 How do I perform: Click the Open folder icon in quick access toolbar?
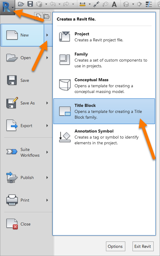pyautogui.click(x=21, y=4)
